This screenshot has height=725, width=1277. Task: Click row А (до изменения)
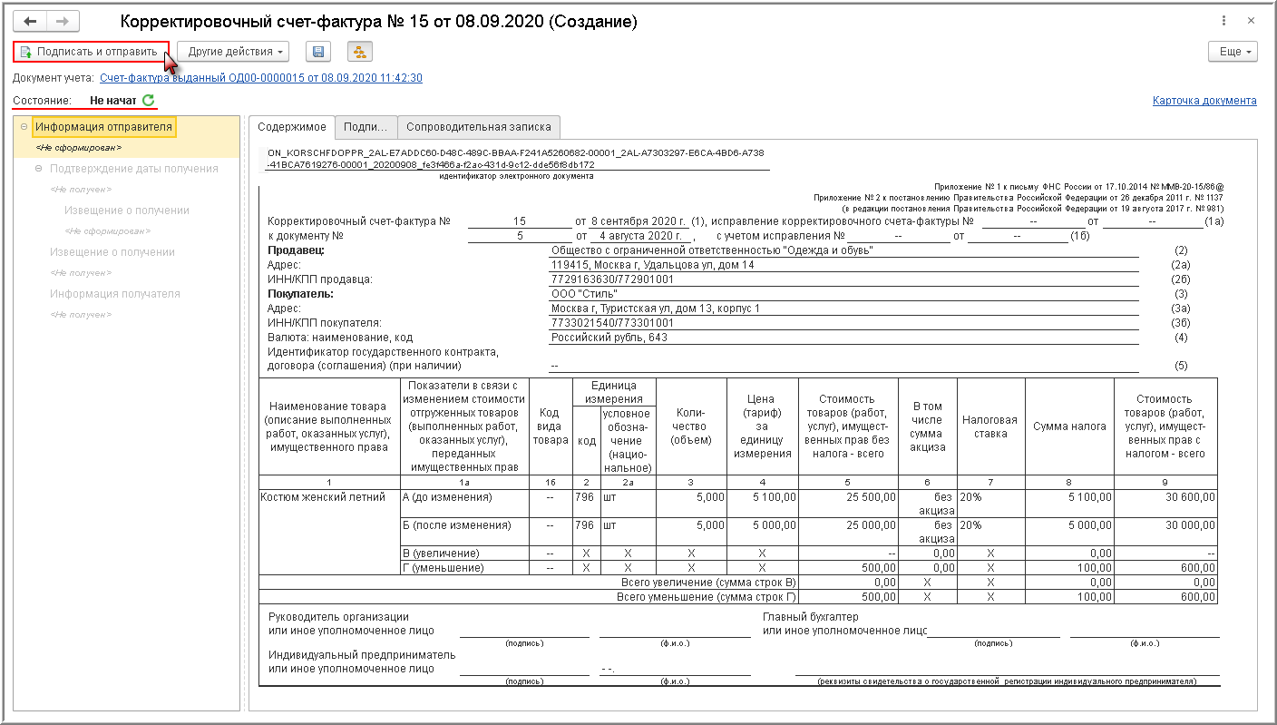(447, 497)
